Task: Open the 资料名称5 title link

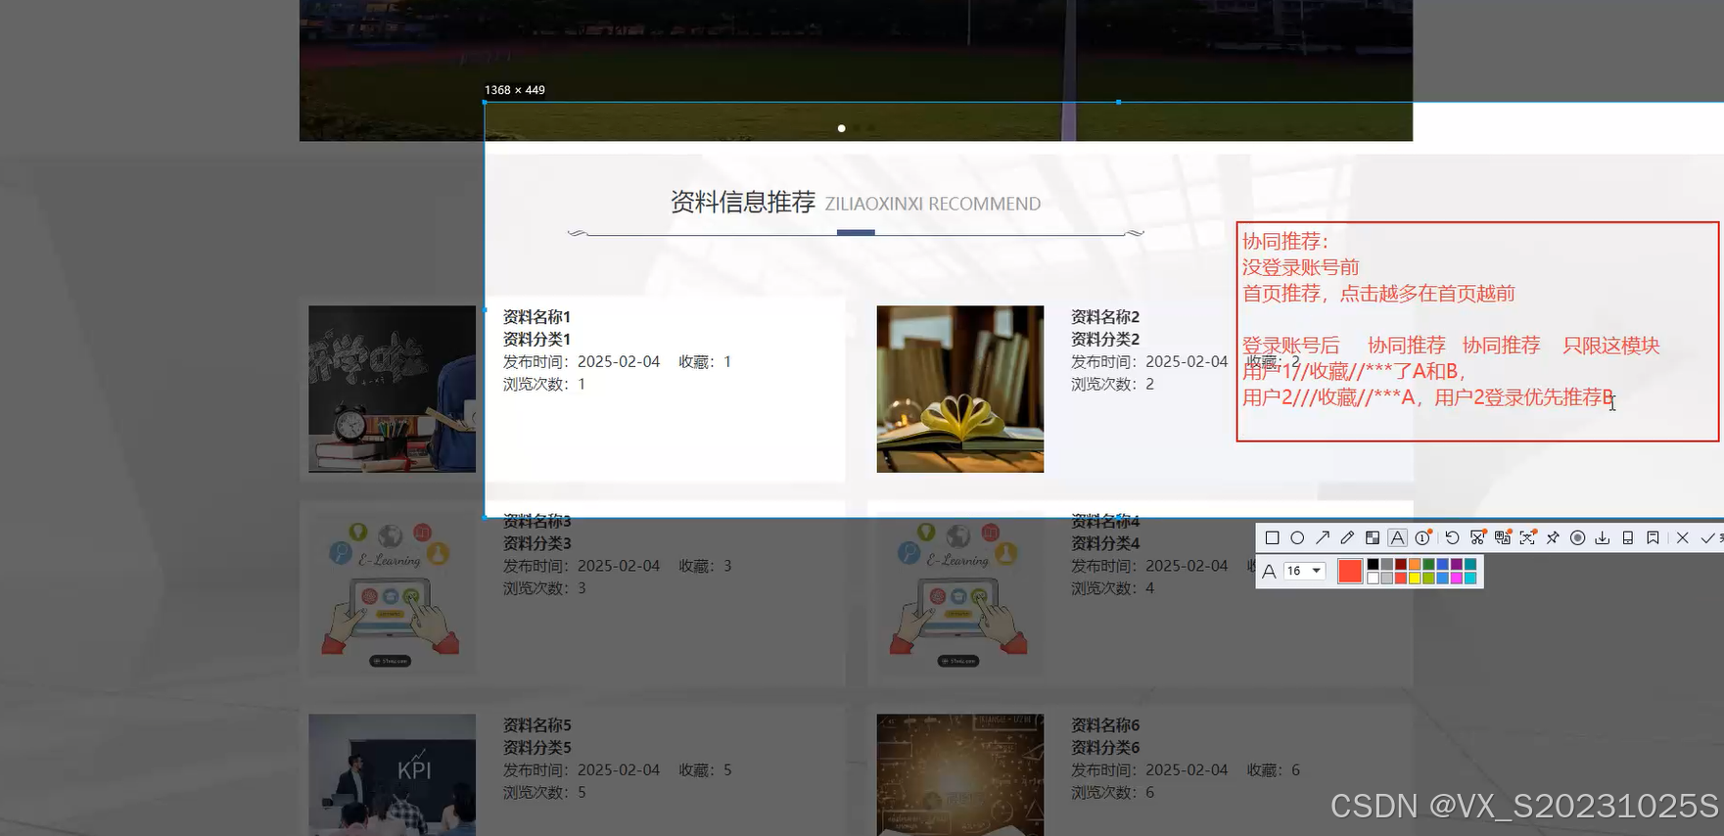Action: point(536,725)
